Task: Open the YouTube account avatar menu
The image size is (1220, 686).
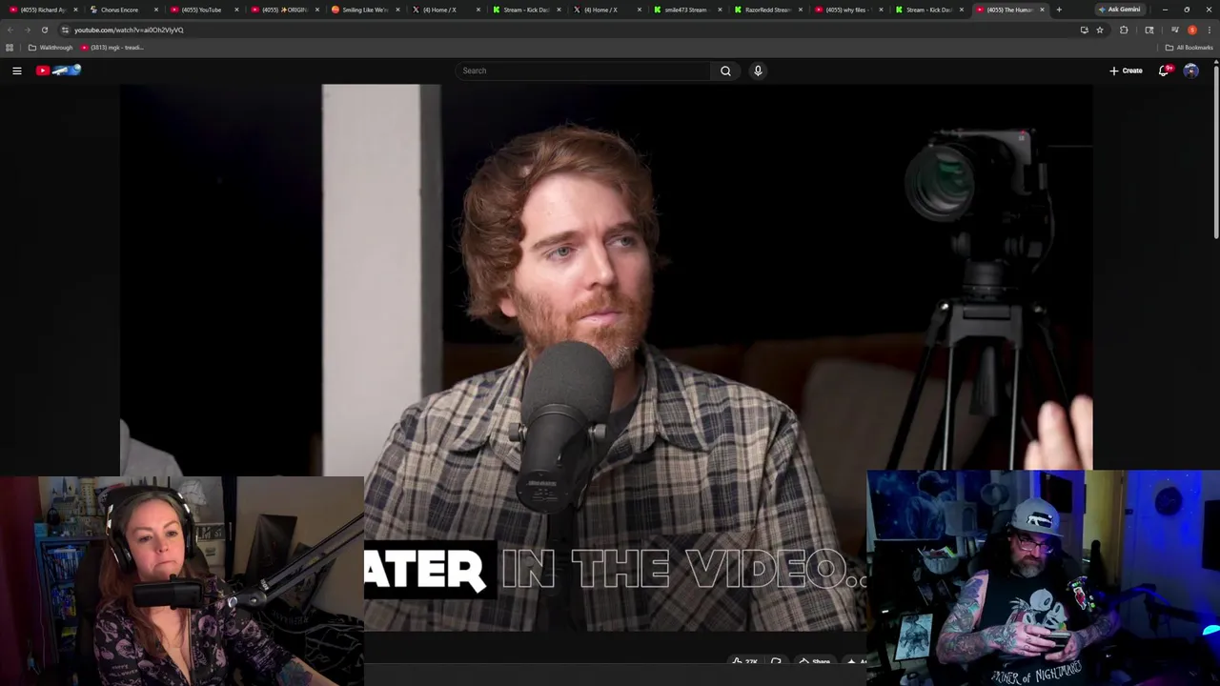Action: [x=1190, y=71]
